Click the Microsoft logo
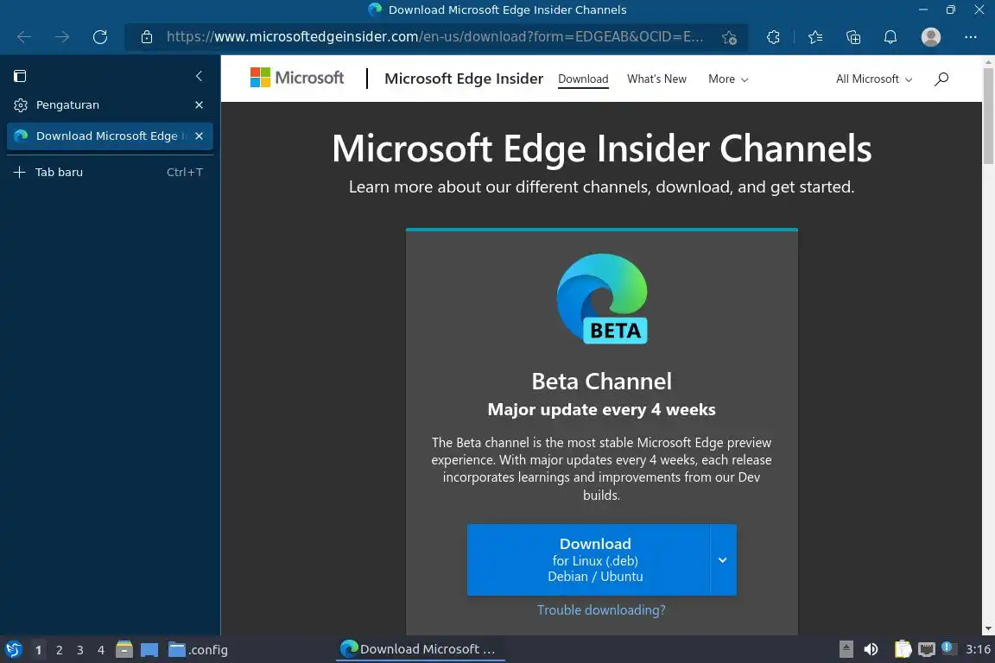The width and height of the screenshot is (995, 663). (x=297, y=78)
